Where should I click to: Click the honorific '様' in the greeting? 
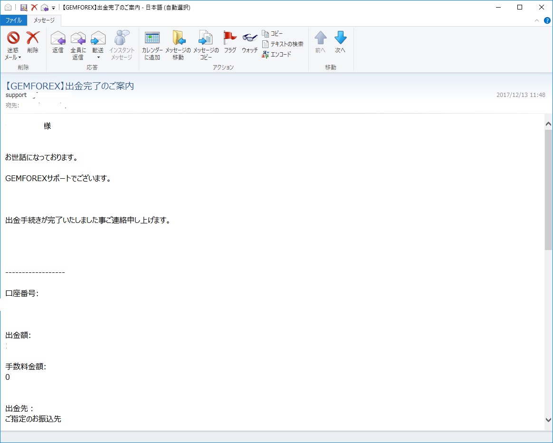click(x=47, y=126)
